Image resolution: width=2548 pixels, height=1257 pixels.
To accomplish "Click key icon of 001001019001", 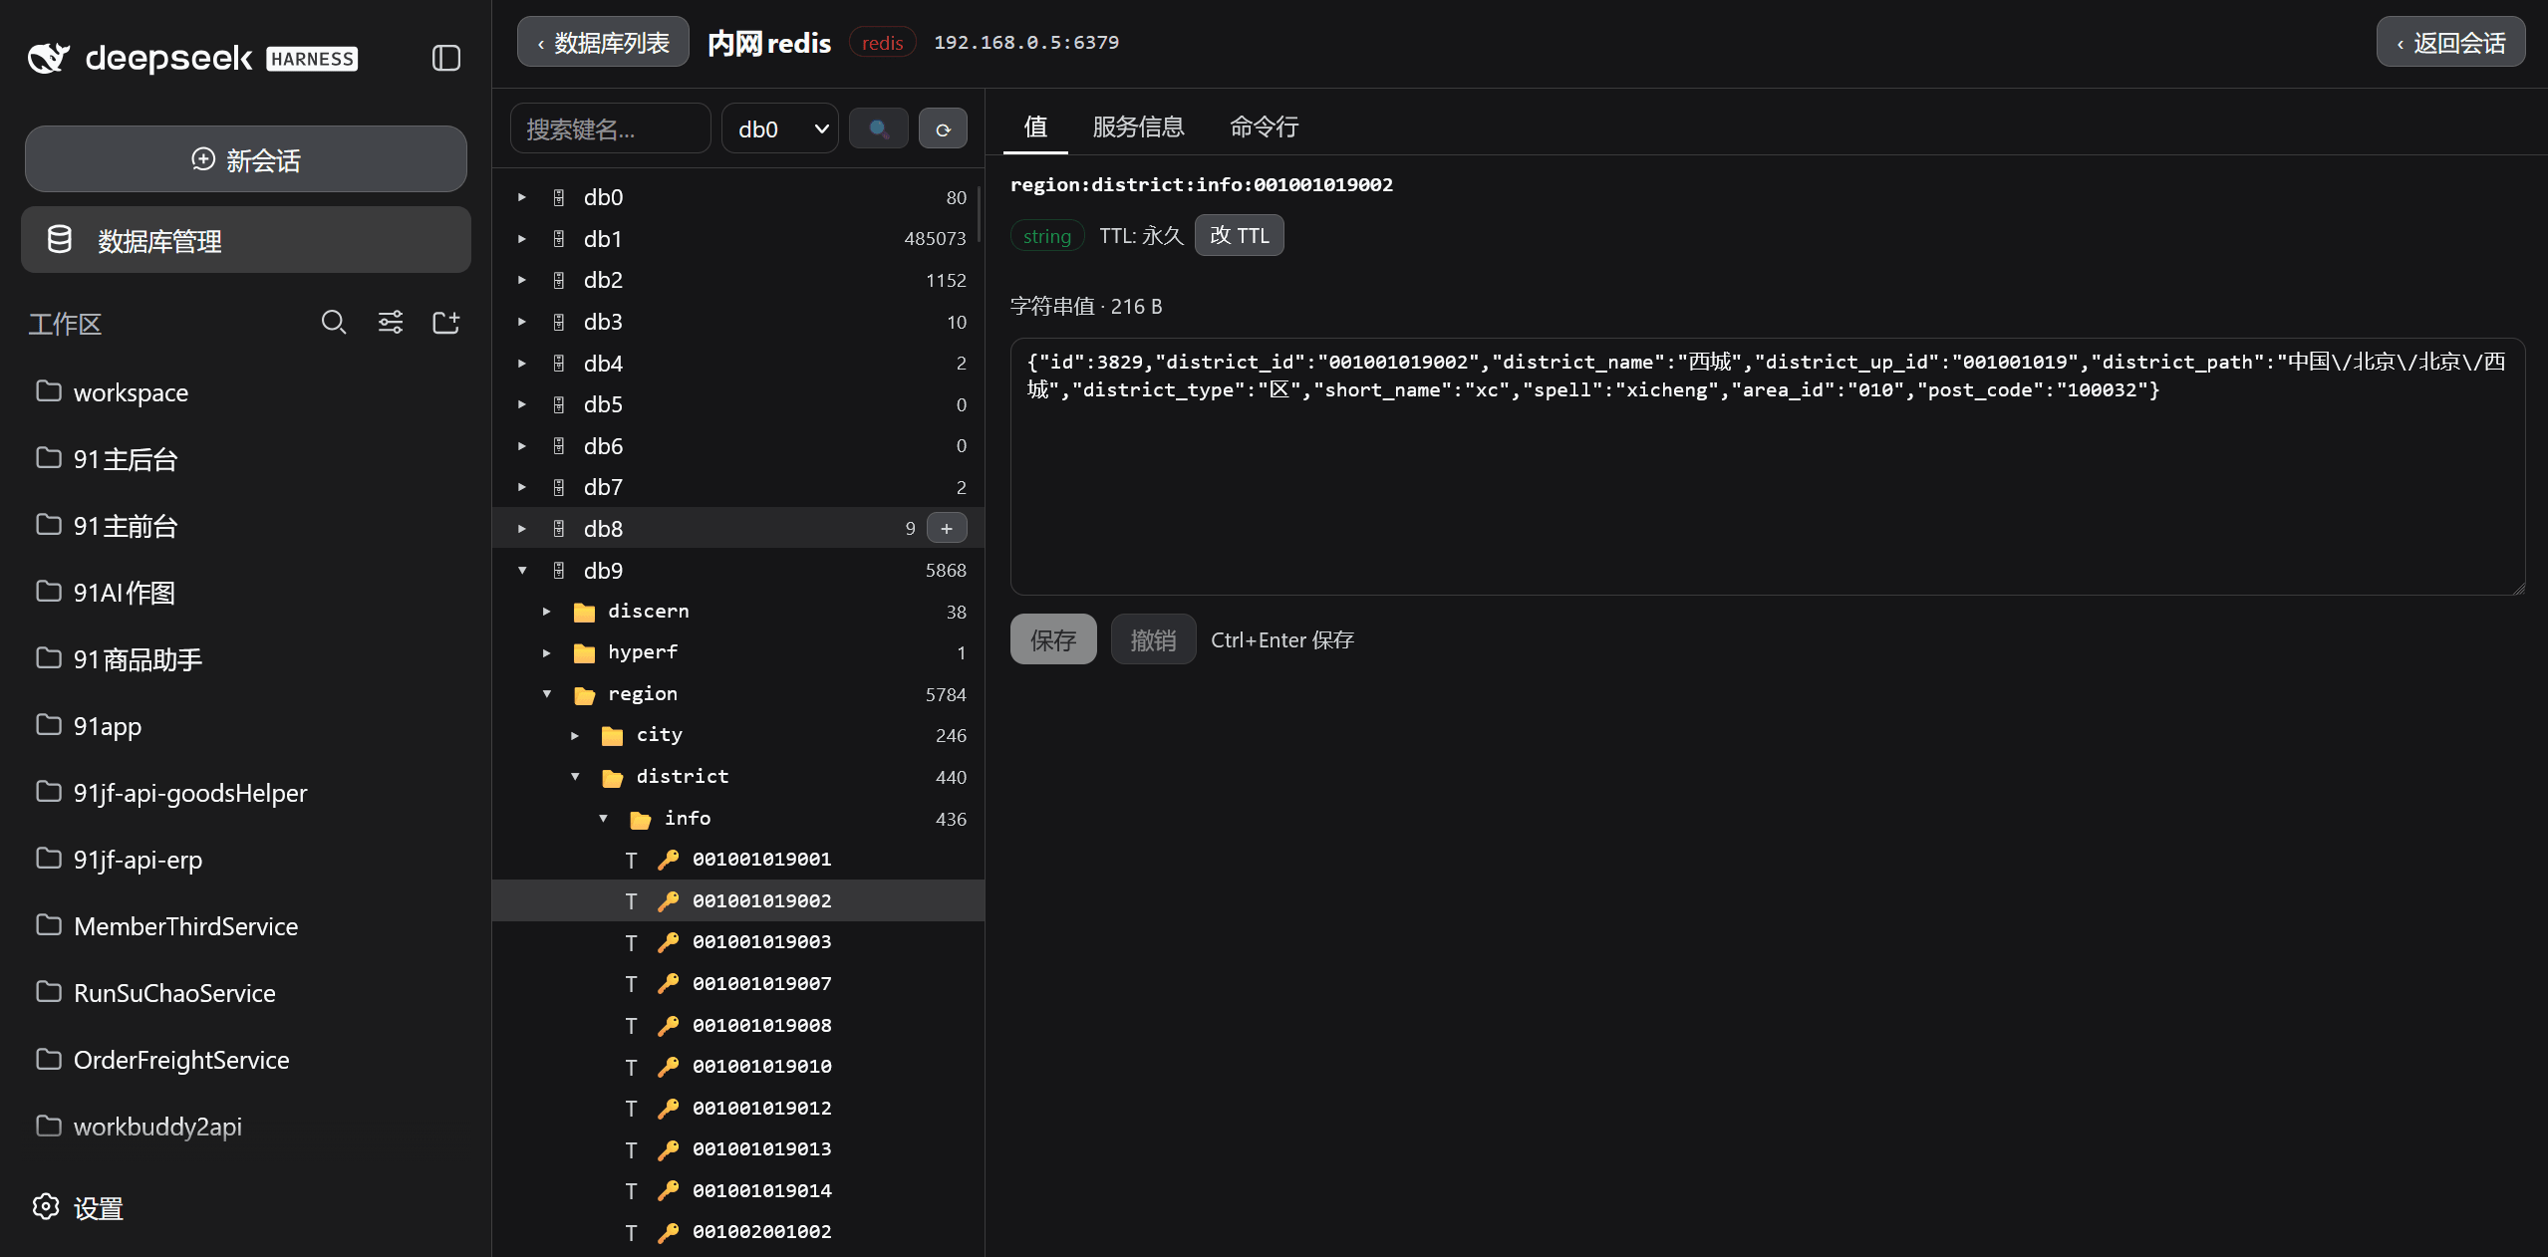I will coord(668,859).
